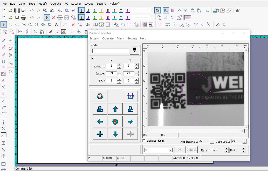This screenshot has height=171, width=268.
Task: Open the System menu in Machine Locator
Action: 94,38
